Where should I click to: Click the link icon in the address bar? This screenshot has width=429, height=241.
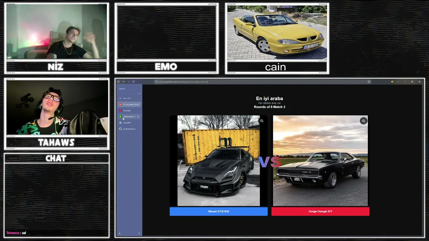click(x=157, y=82)
